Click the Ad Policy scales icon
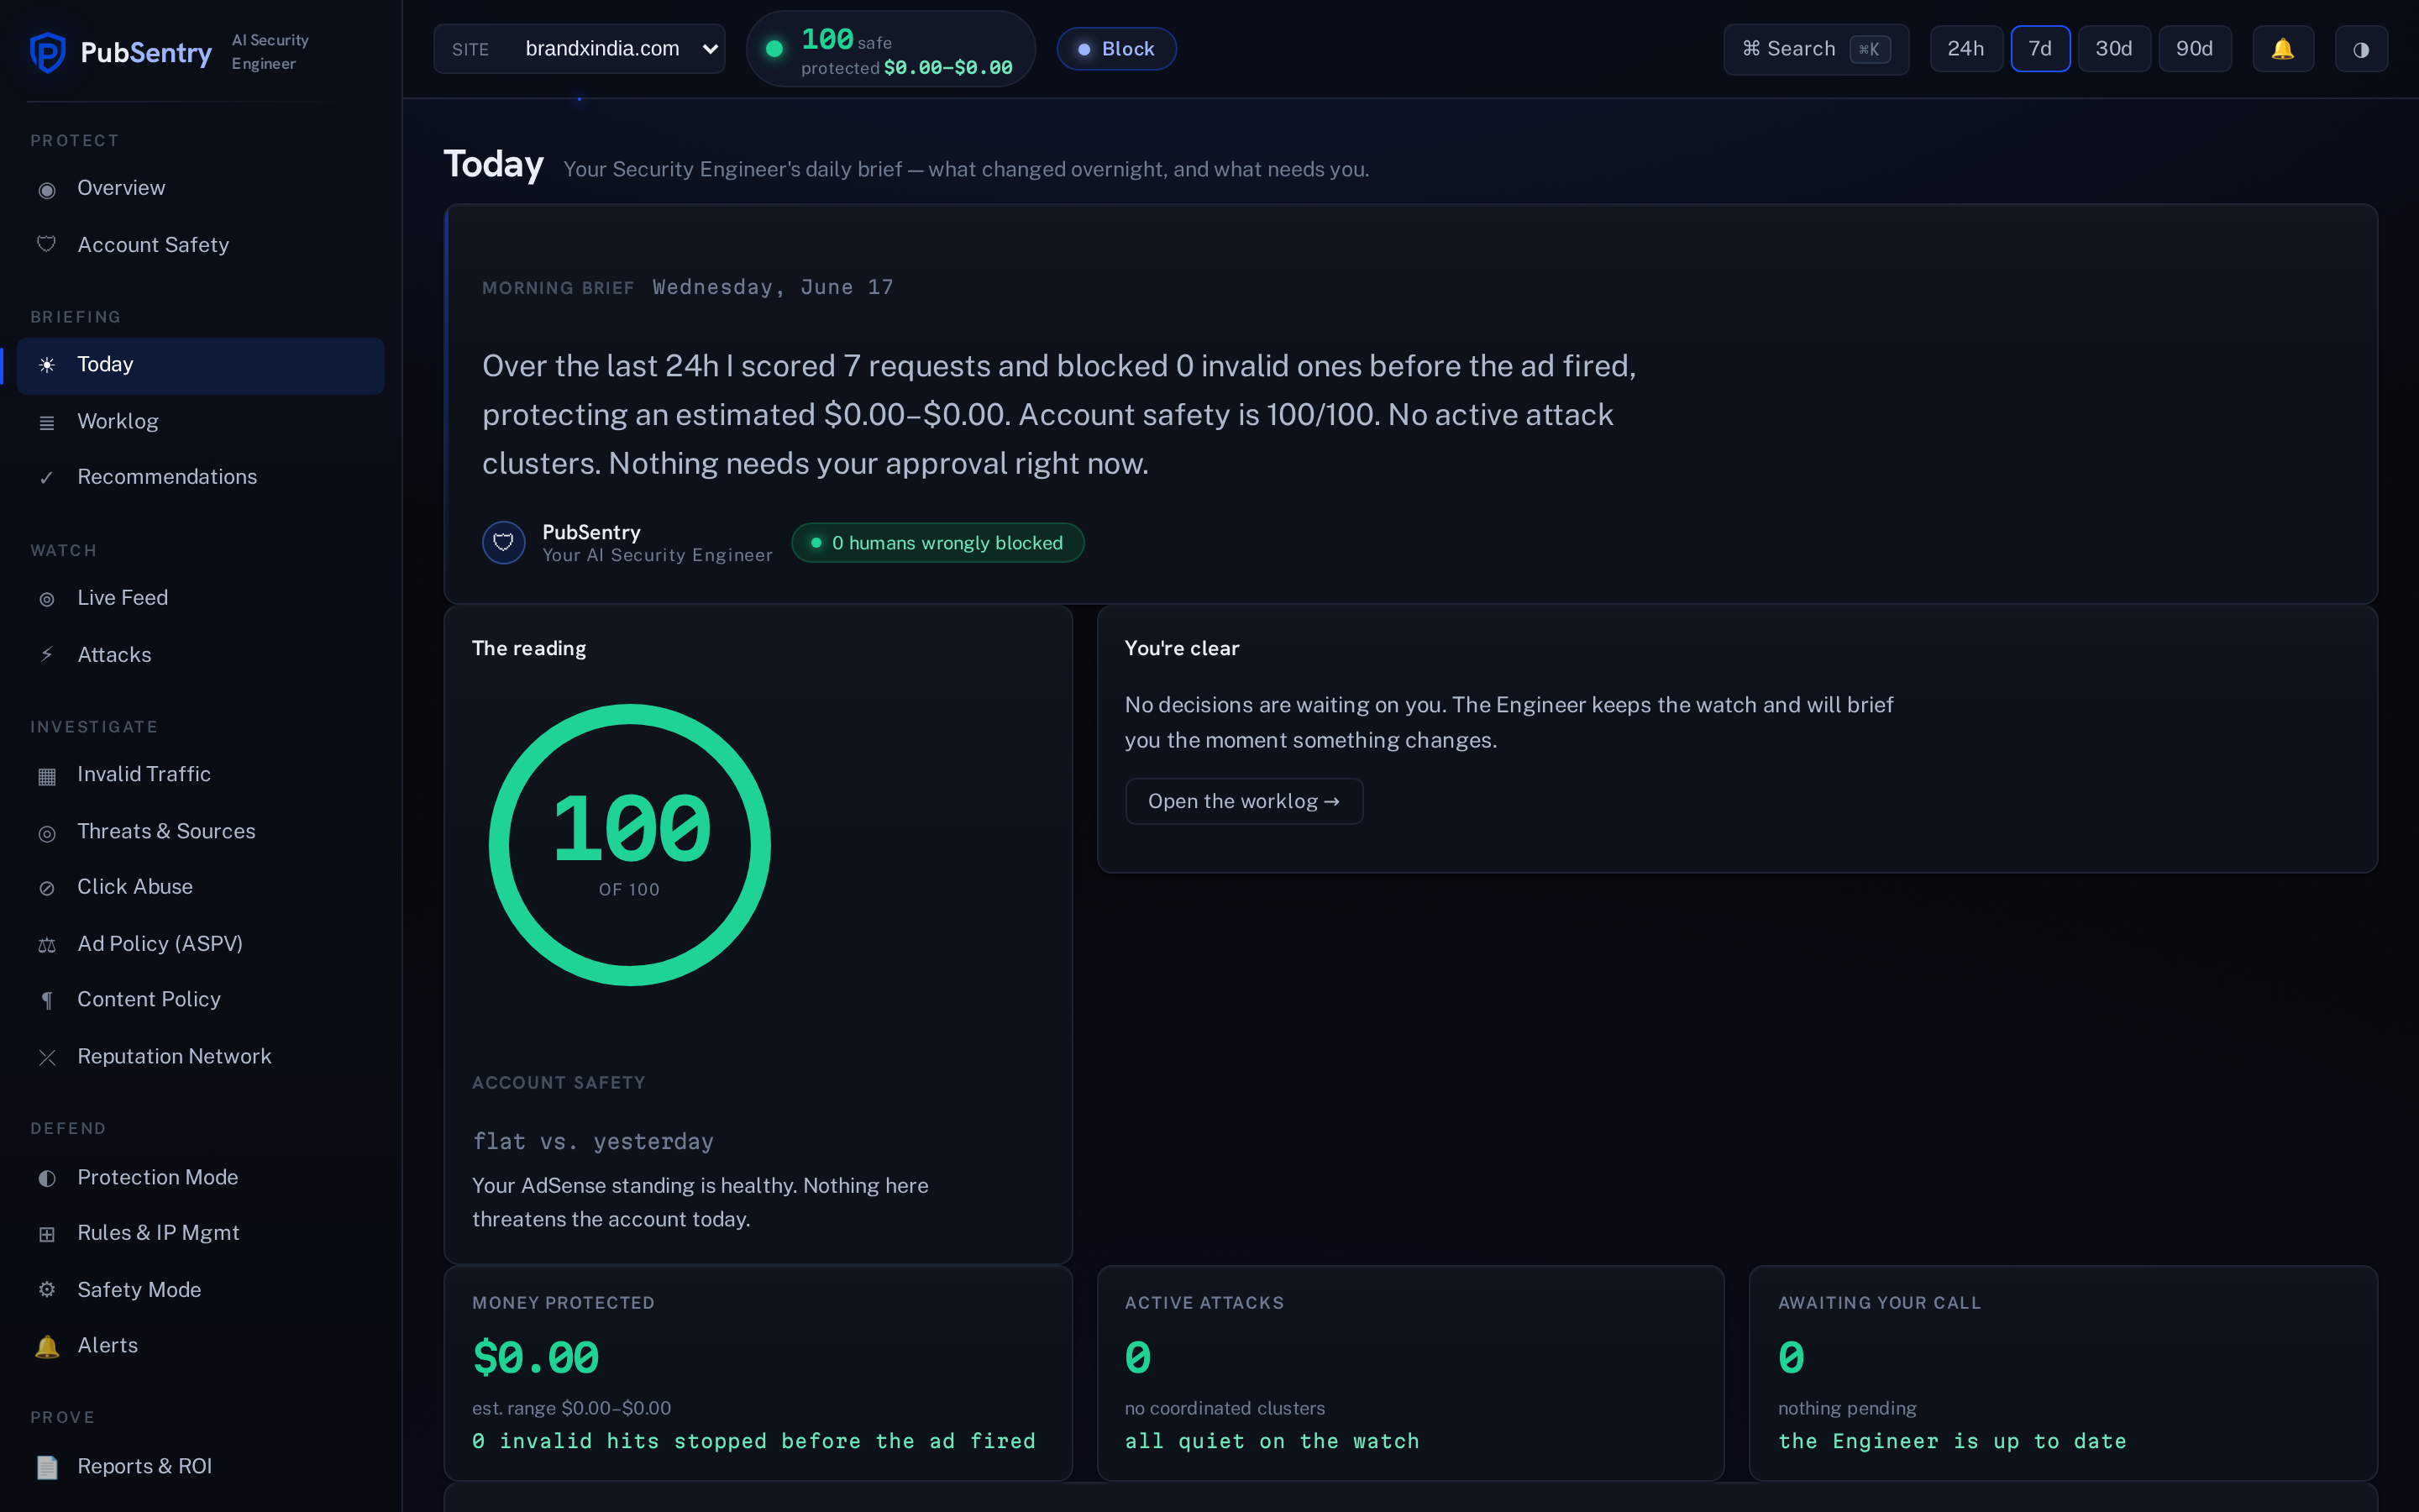 (x=47, y=945)
